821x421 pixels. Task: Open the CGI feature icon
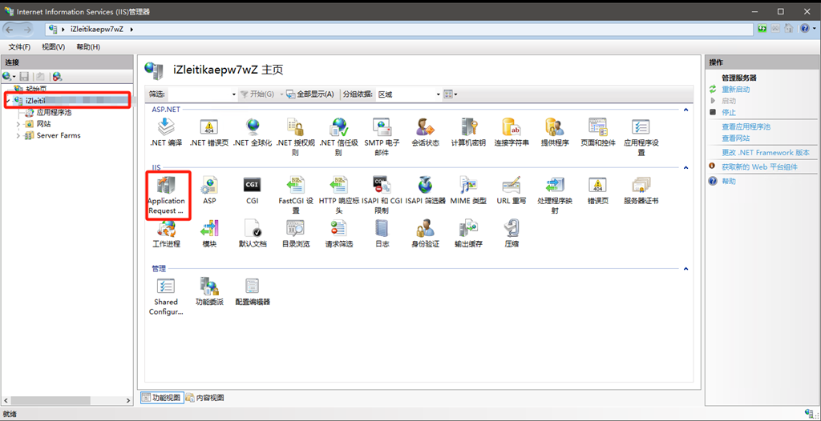(x=253, y=190)
